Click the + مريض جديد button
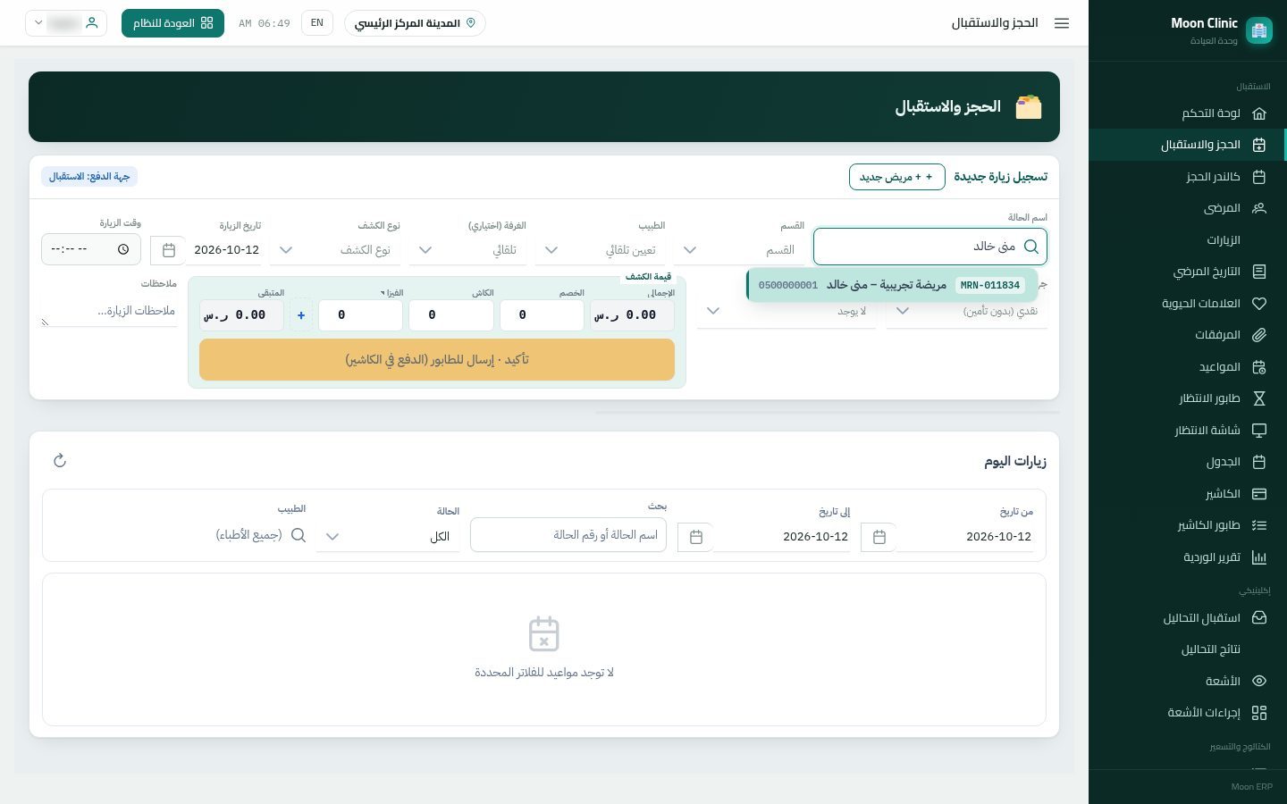Viewport: 1287px width, 804px height. click(896, 177)
